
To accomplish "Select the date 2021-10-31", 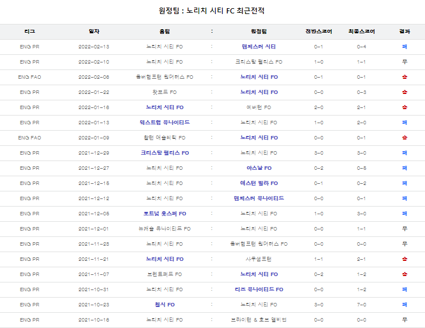I will coord(94,289).
